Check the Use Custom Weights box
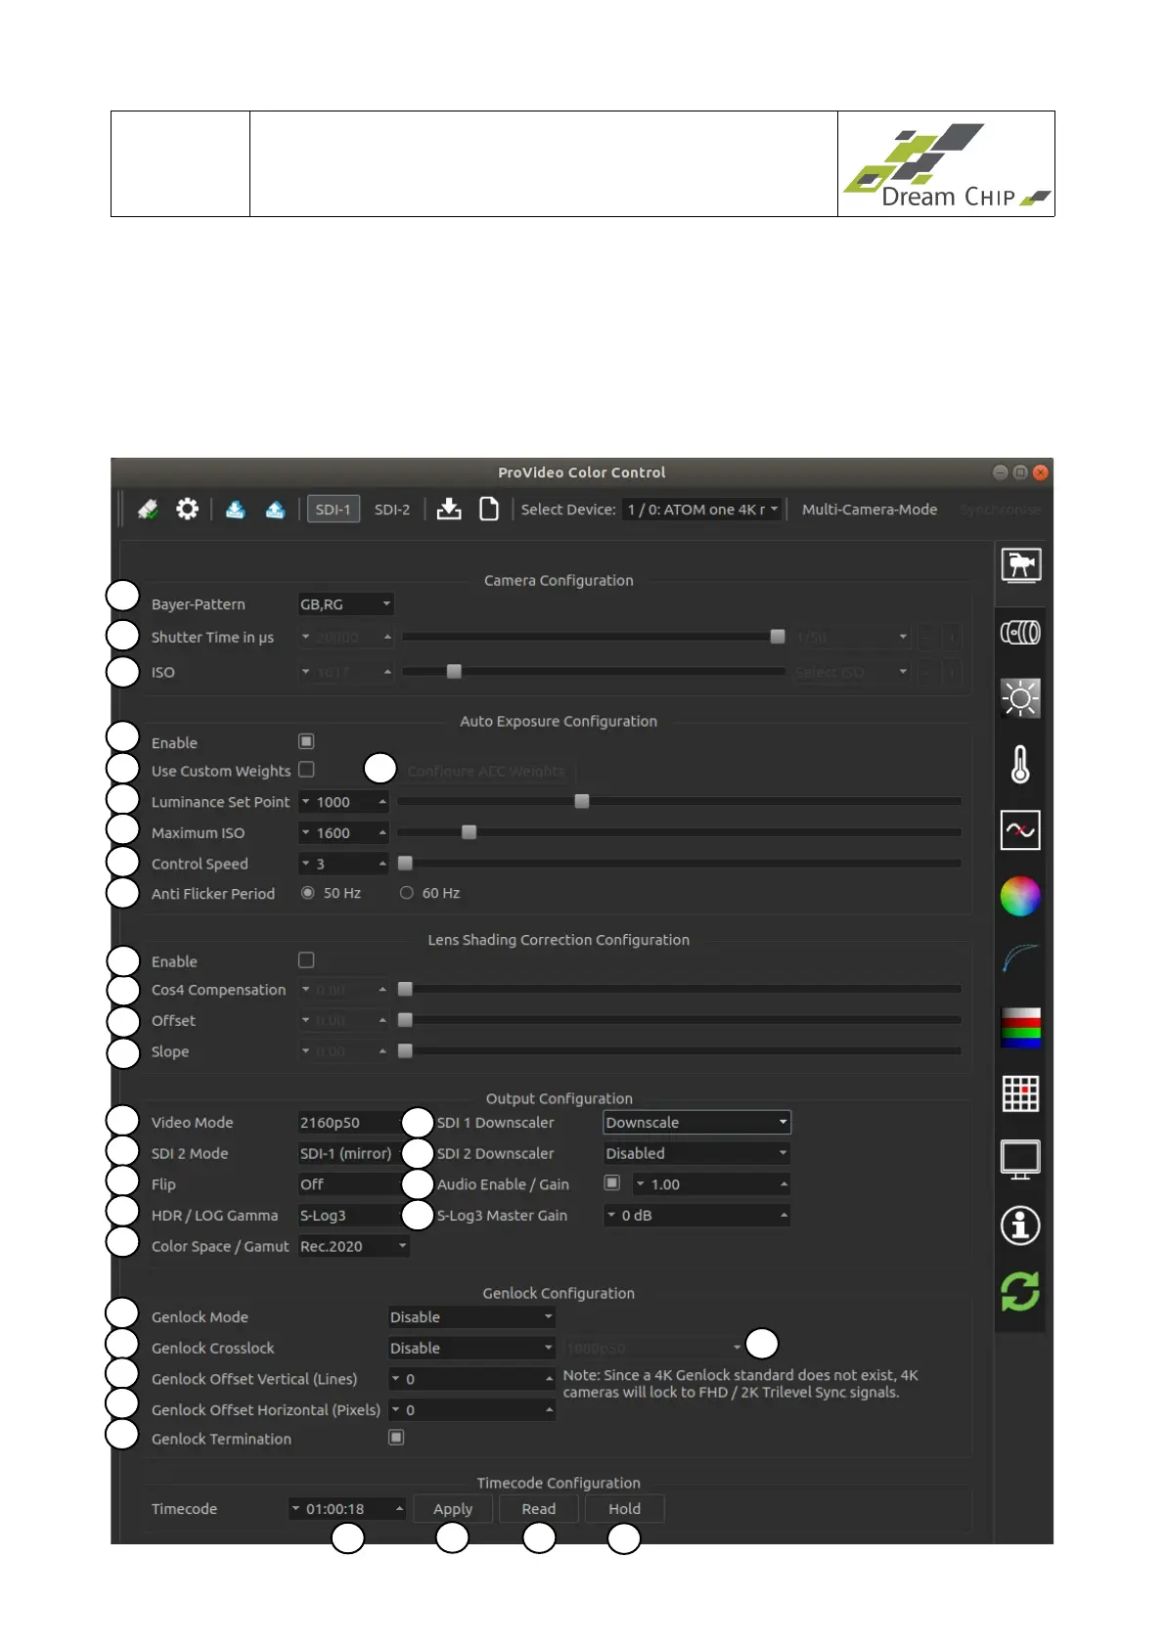The width and height of the screenshot is (1165, 1647). (306, 770)
